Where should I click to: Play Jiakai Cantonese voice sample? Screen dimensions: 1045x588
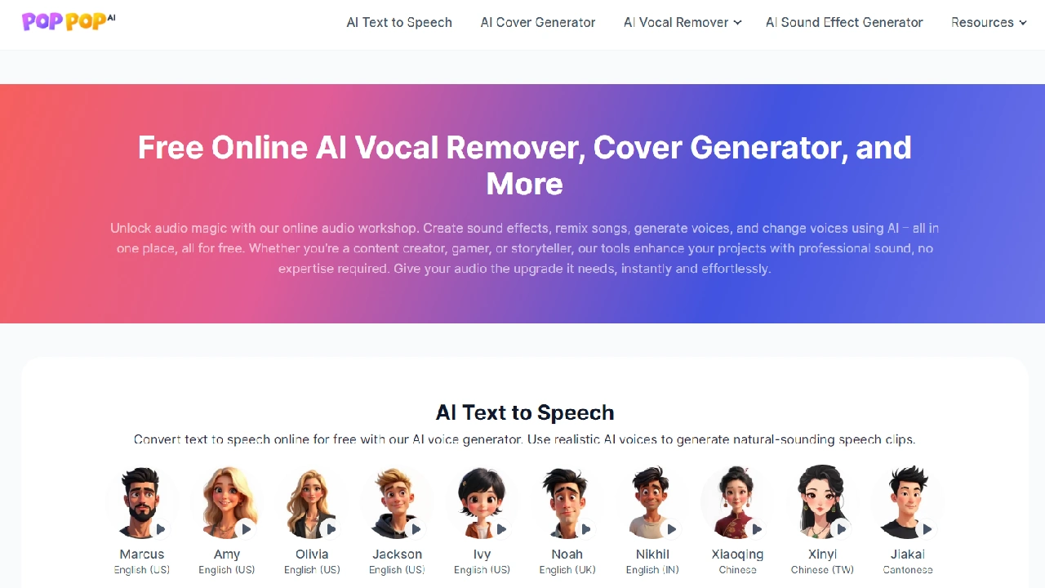[927, 529]
